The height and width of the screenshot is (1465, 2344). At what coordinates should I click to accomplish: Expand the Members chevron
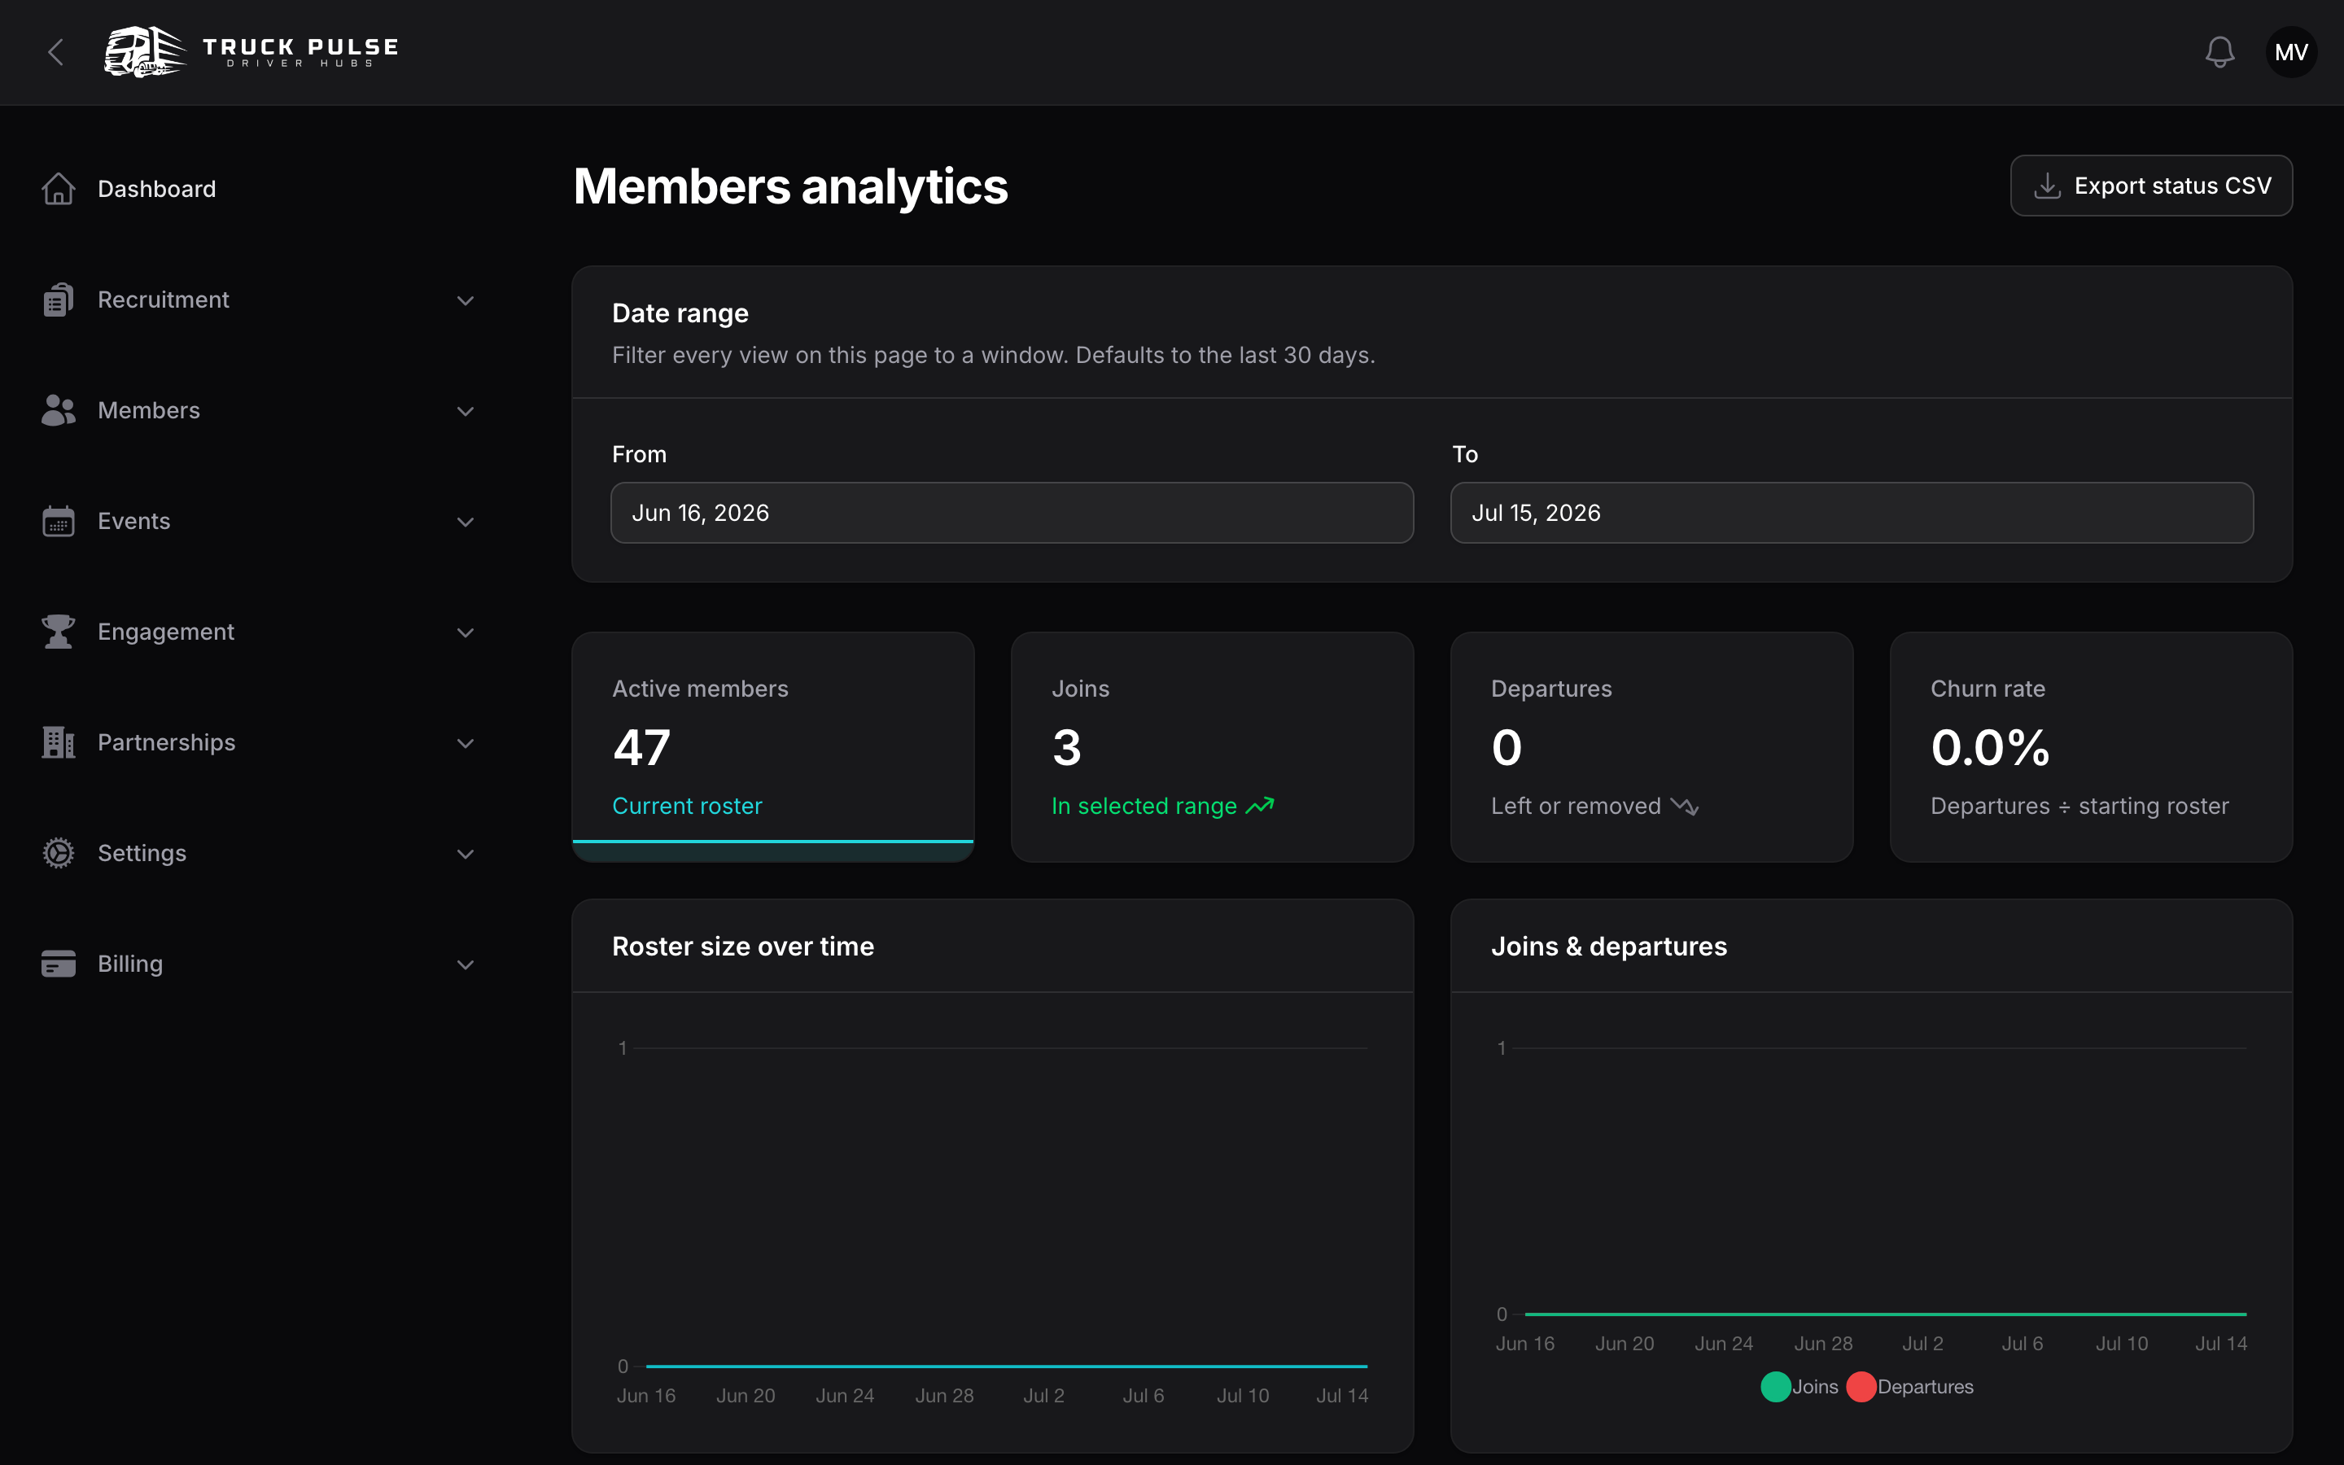coord(465,411)
